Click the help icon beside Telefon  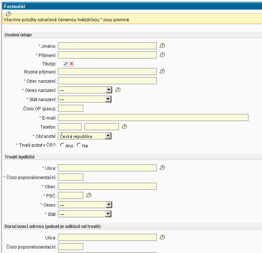124,126
